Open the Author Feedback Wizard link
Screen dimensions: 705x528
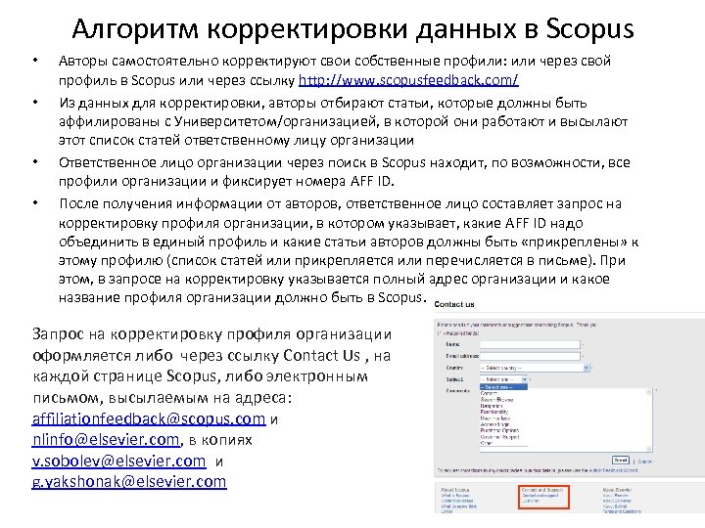(613, 470)
